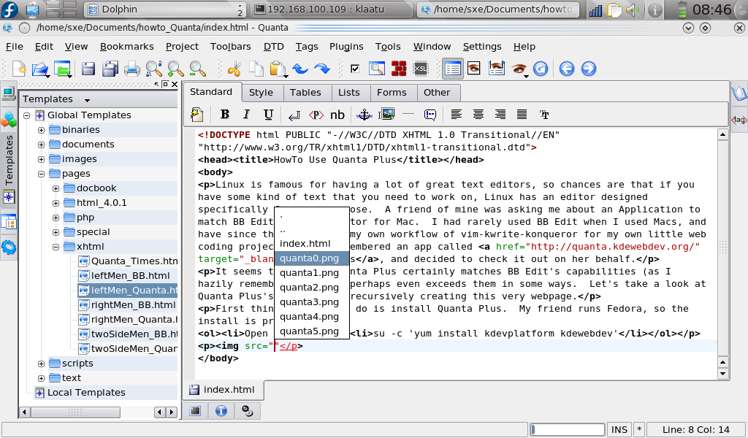The image size is (748, 438).
Task: Click the Save floppy disk icon
Action: (88, 69)
